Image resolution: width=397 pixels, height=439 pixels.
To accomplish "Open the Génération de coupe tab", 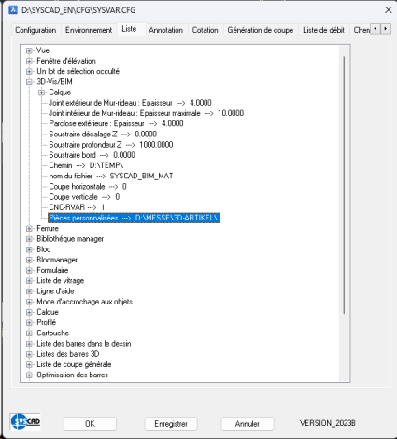I will point(261,30).
